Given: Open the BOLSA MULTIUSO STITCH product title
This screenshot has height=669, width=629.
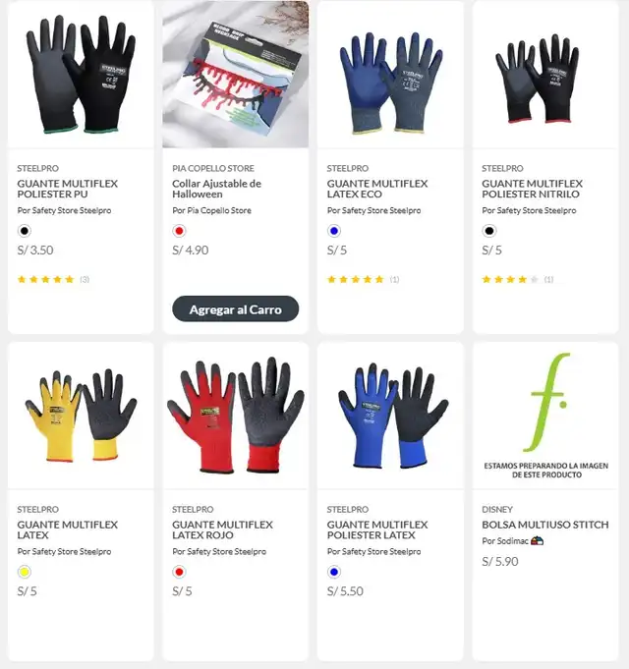Looking at the screenshot, I should click(x=544, y=525).
